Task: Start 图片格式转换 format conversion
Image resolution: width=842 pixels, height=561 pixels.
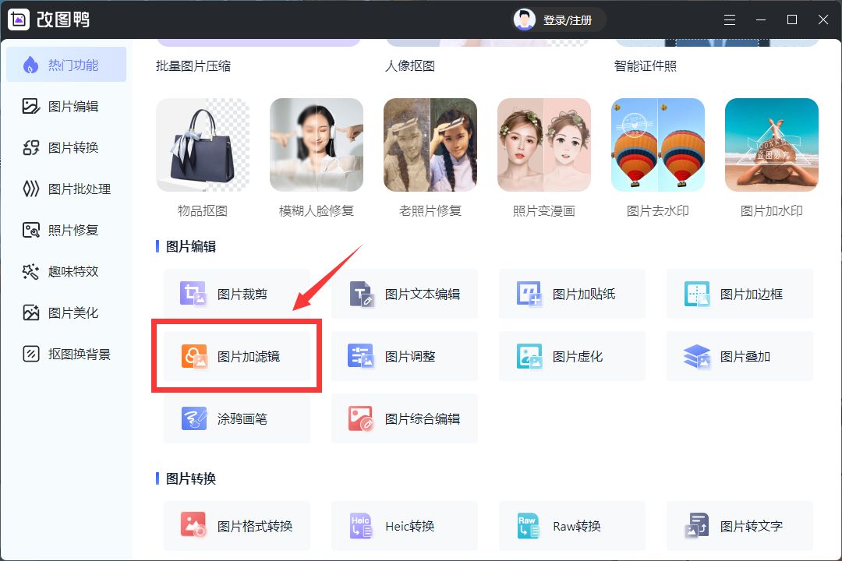Action: point(236,526)
